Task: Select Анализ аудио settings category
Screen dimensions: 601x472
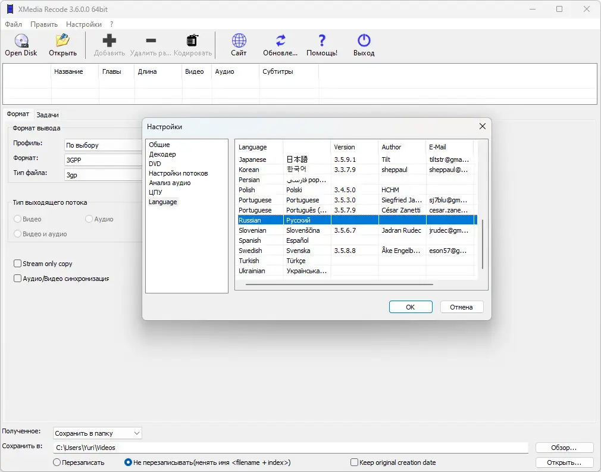Action: (x=170, y=183)
